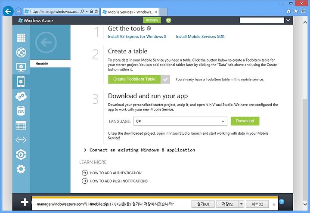Click the browser URL address field

54,12
